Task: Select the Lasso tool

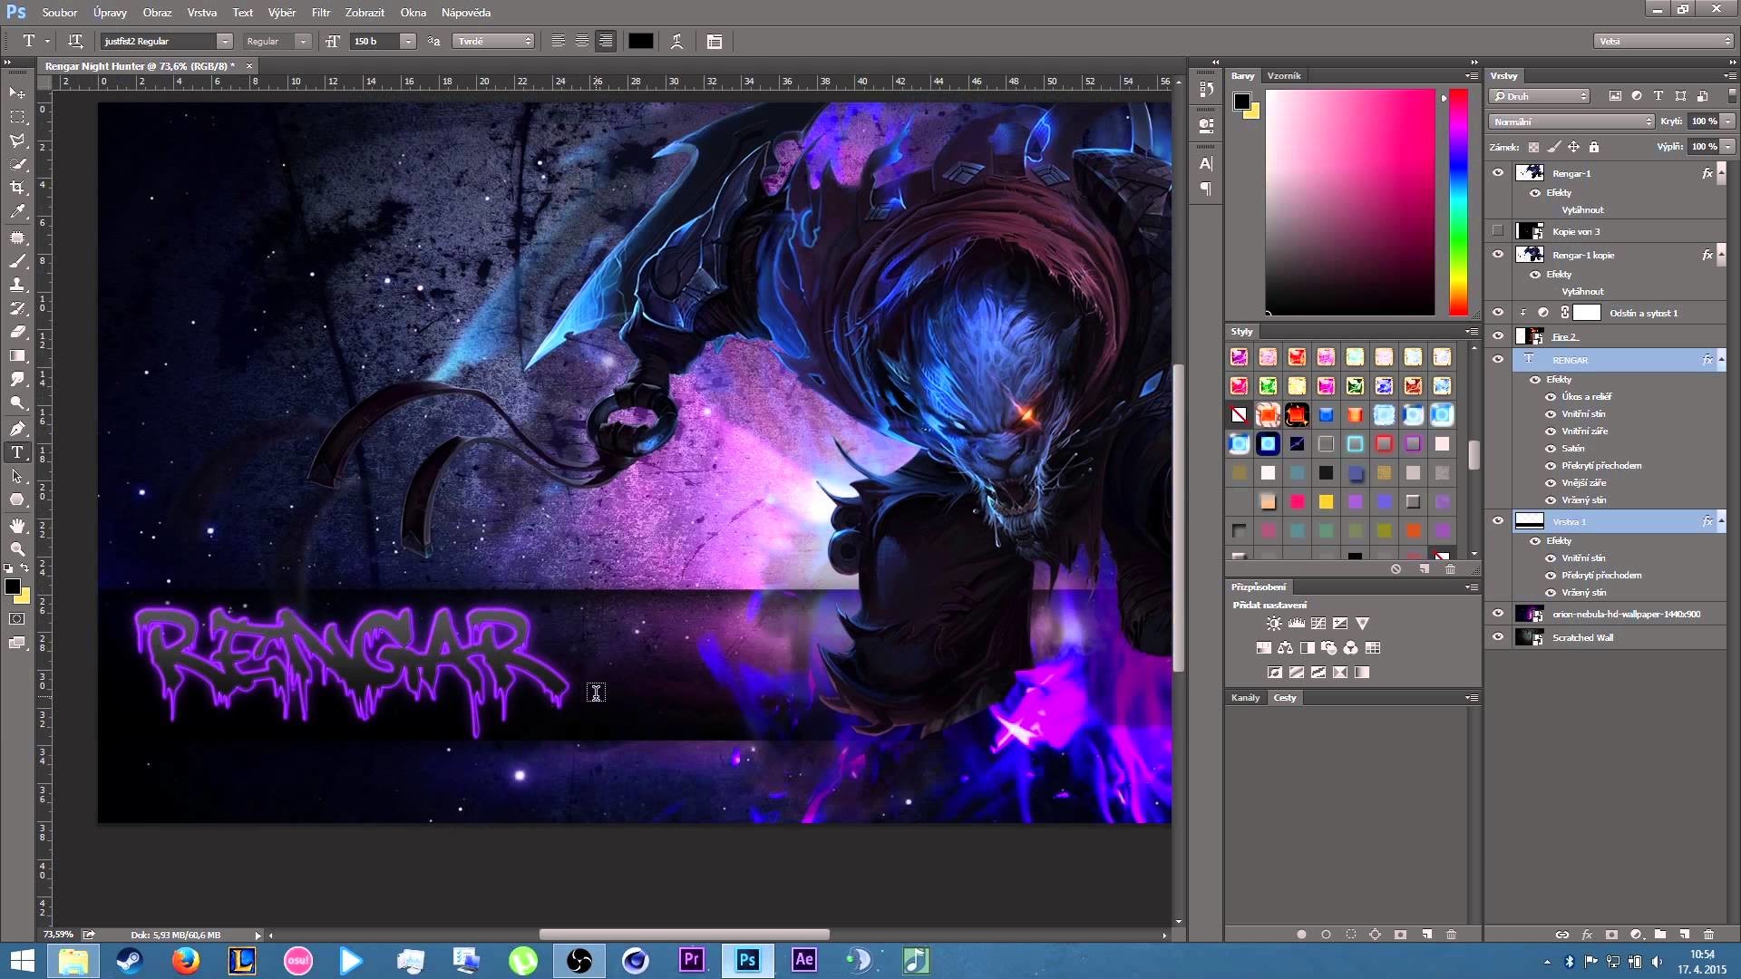Action: [x=17, y=141]
